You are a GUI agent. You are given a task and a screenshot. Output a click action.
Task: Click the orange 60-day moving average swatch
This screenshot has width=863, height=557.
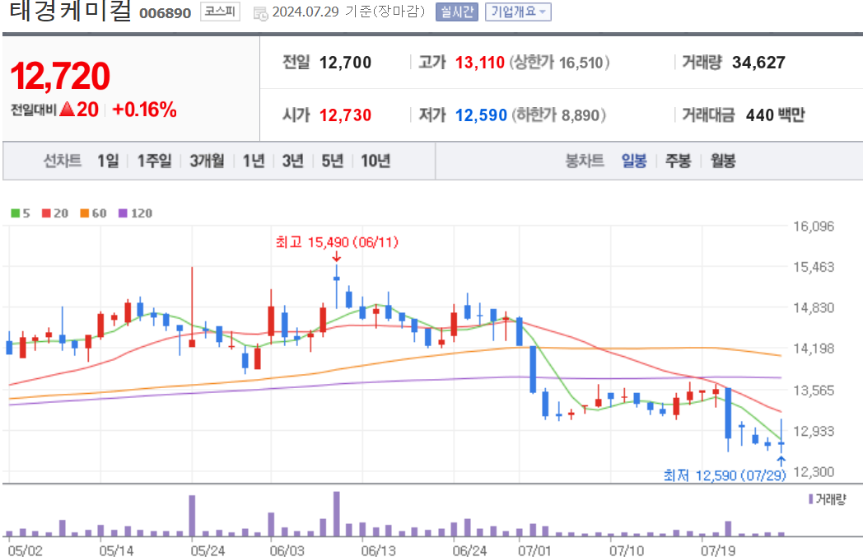pos(84,213)
